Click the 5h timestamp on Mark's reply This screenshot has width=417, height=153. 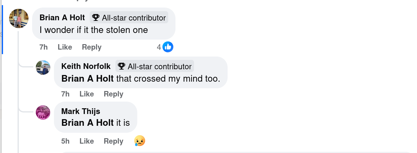pyautogui.click(x=65, y=141)
